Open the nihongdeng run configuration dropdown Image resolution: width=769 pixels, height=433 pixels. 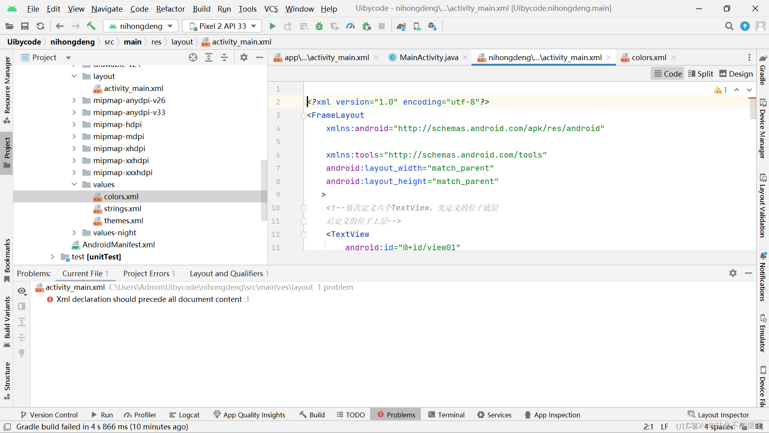coord(141,26)
